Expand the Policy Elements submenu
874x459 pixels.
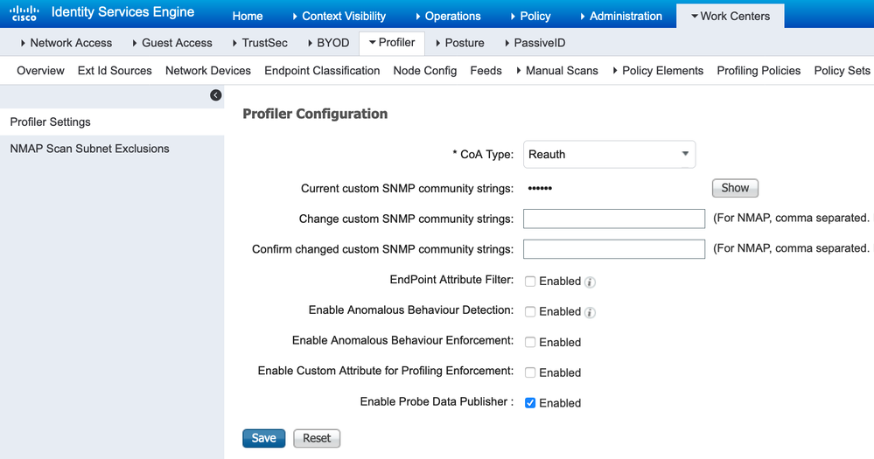click(658, 71)
